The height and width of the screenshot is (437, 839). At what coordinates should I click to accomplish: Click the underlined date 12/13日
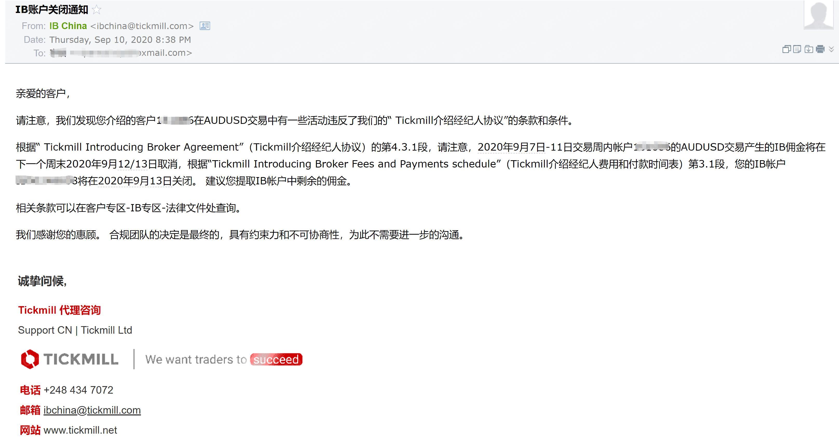[x=133, y=164]
